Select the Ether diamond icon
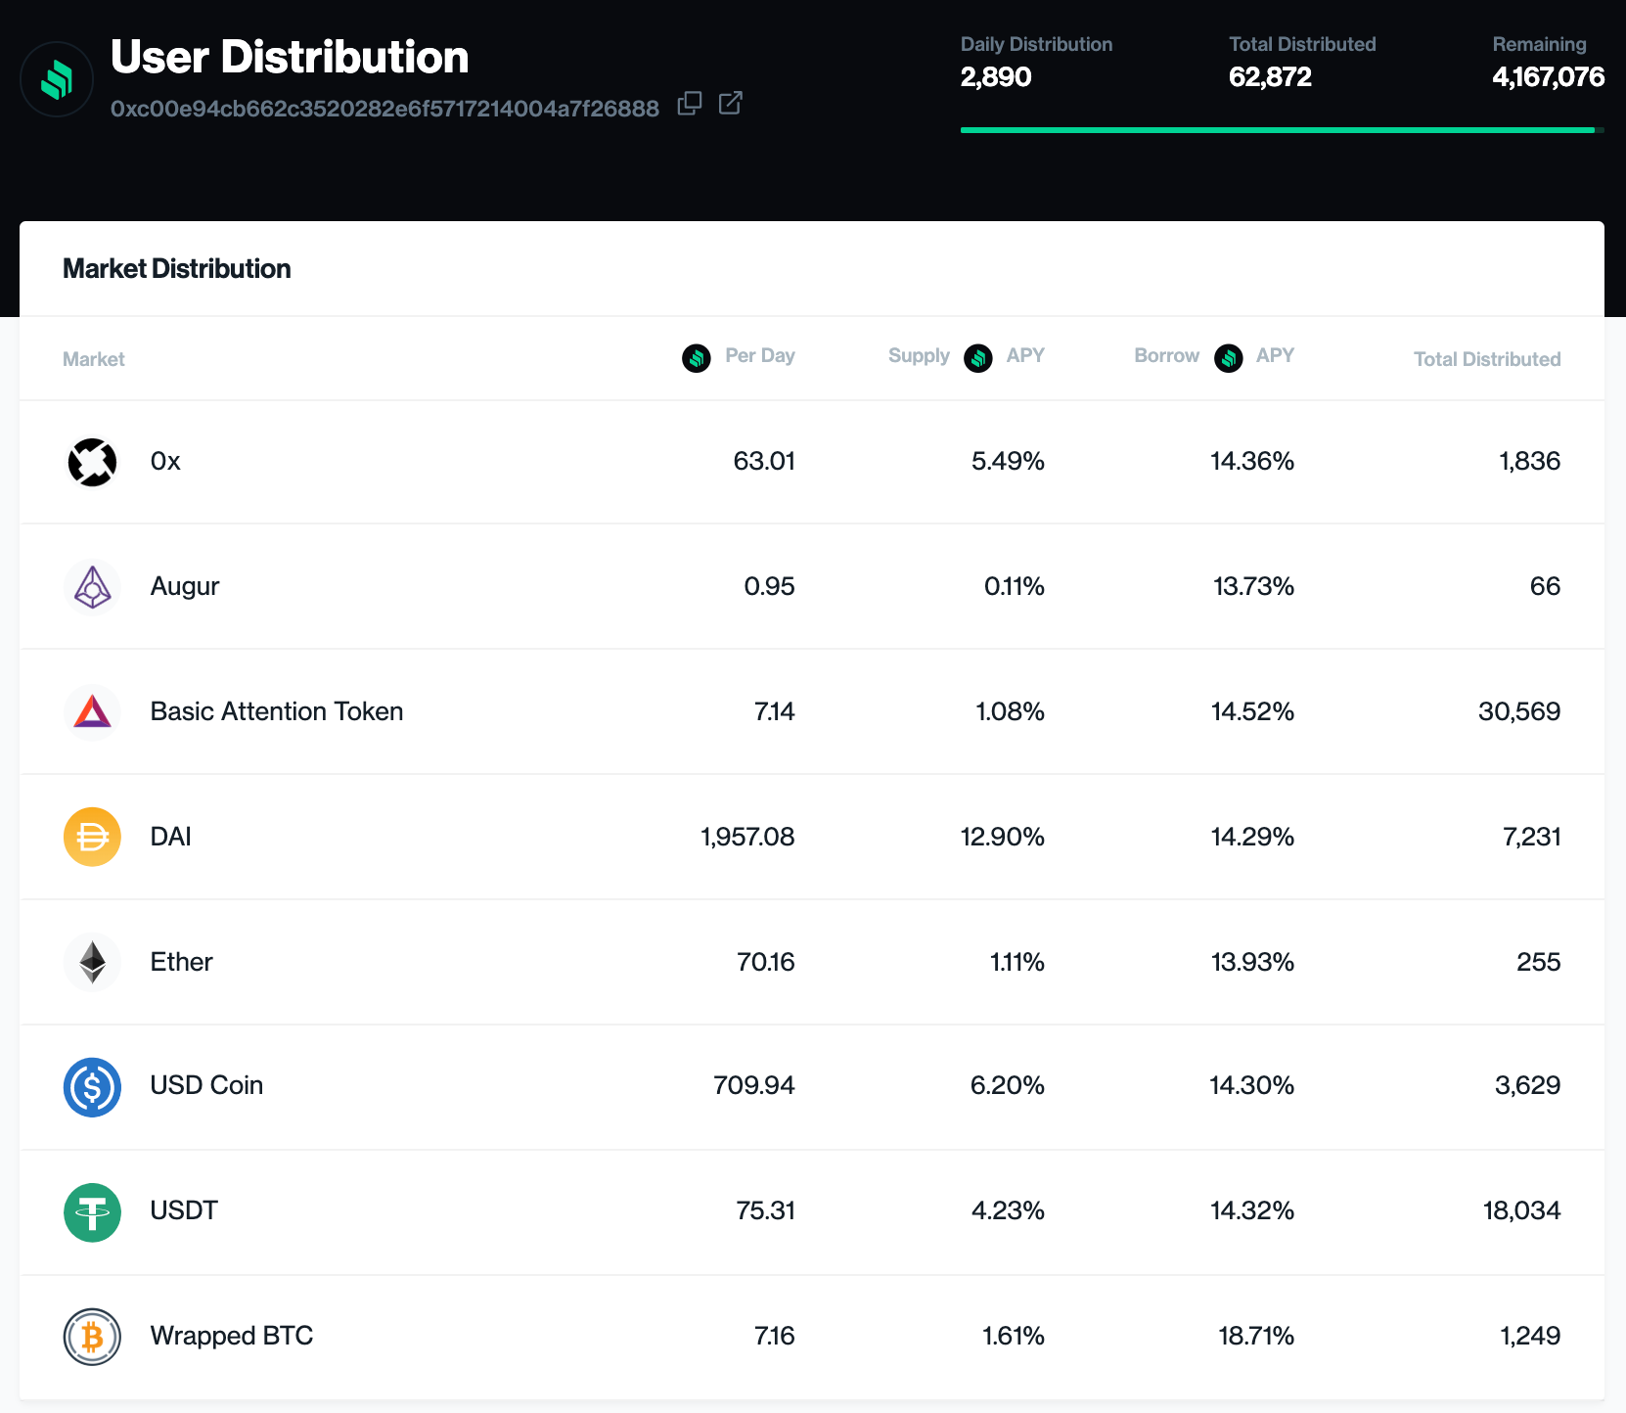The height and width of the screenshot is (1413, 1626). coord(92,963)
